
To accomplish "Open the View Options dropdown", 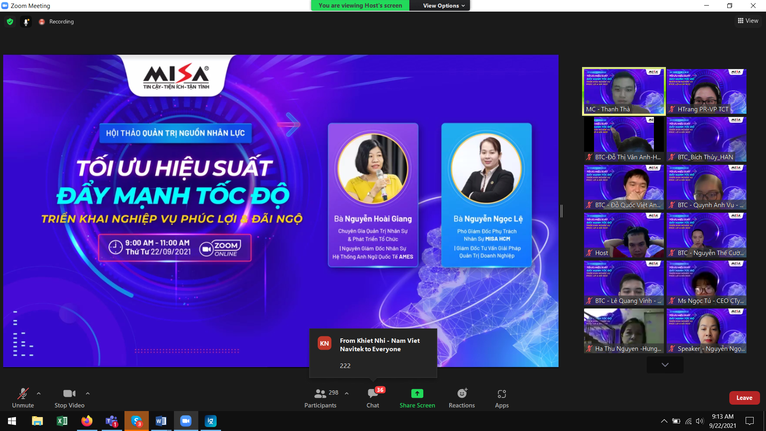I will click(444, 6).
